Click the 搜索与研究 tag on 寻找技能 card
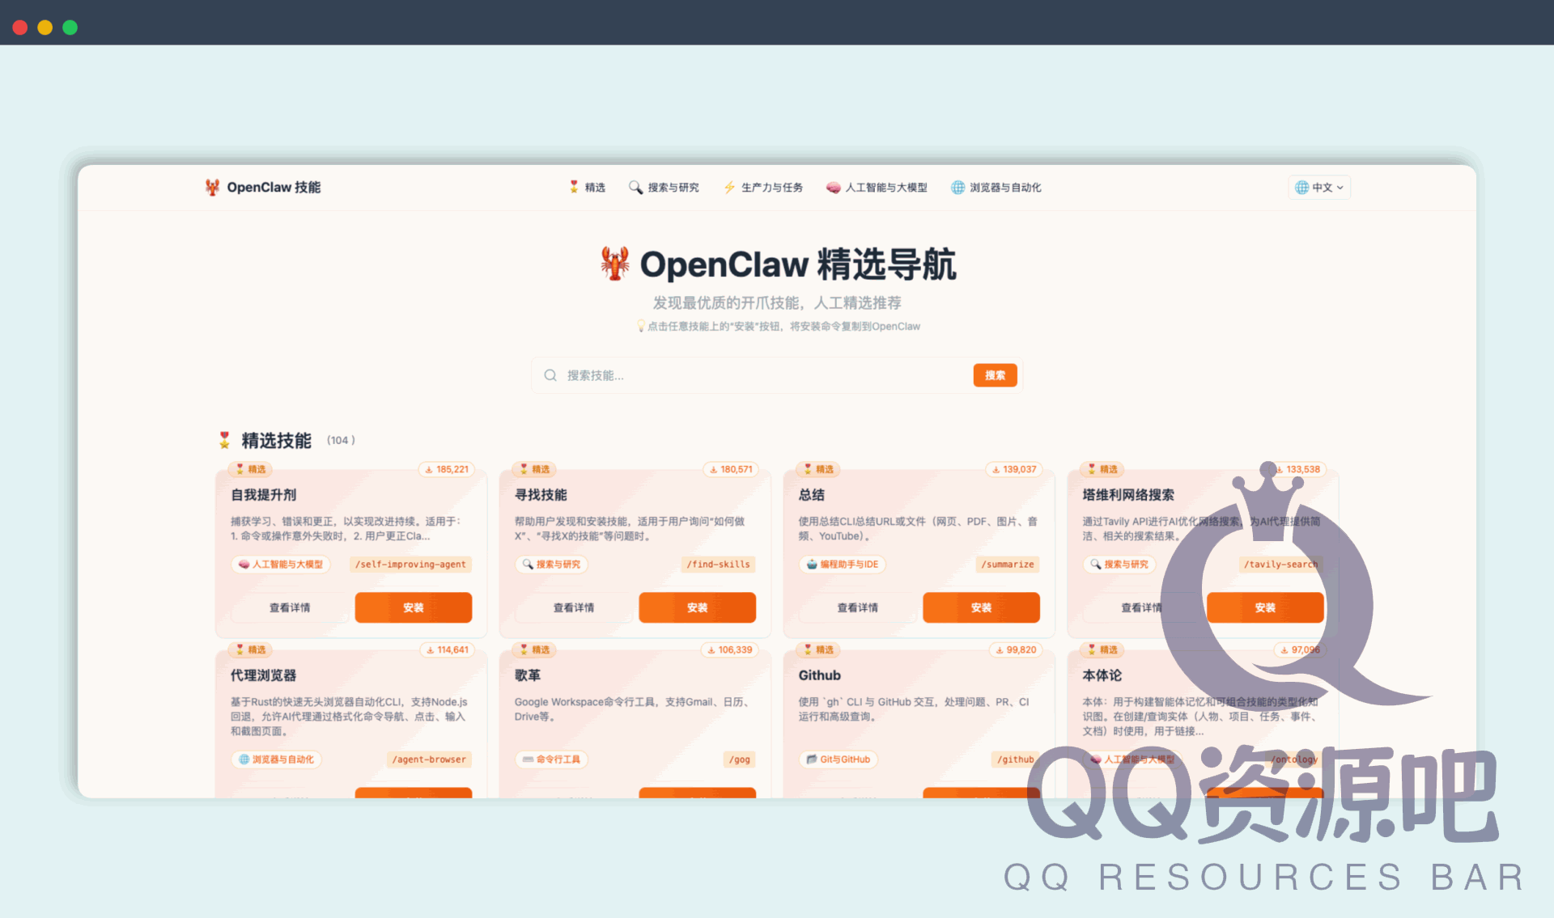 click(x=551, y=565)
